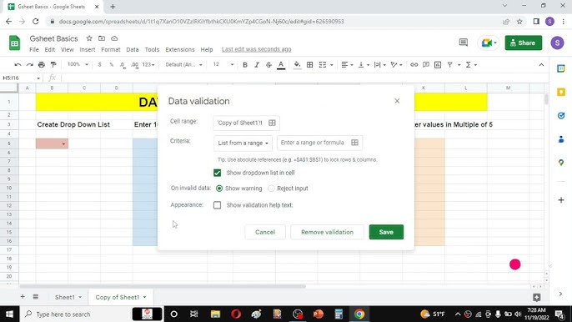Enable Show validation help text checkbox
The height and width of the screenshot is (322, 572).
coord(217,205)
